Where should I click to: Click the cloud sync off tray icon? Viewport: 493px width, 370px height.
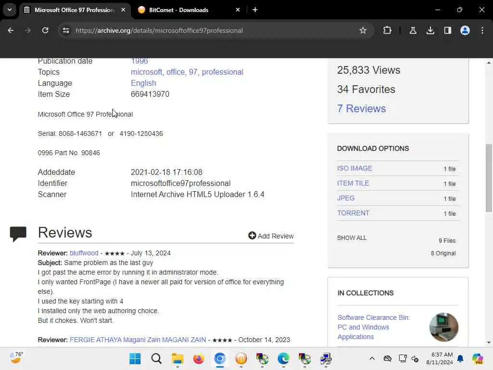[388, 358]
